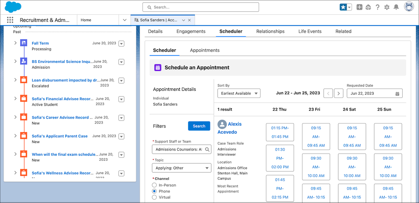Open the Help question mark icon
The width and height of the screenshot is (419, 203).
[378, 7]
